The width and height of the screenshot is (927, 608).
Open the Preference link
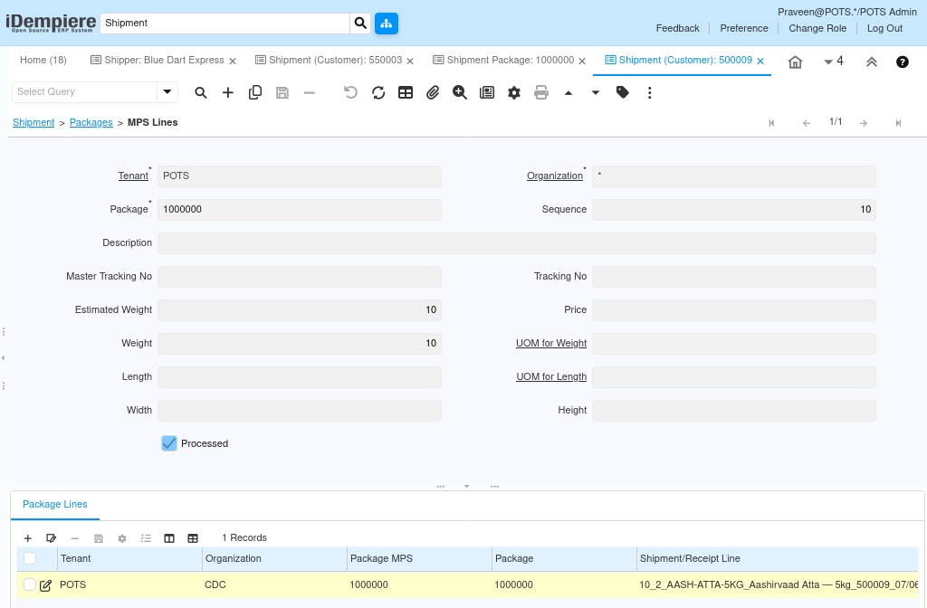click(744, 28)
